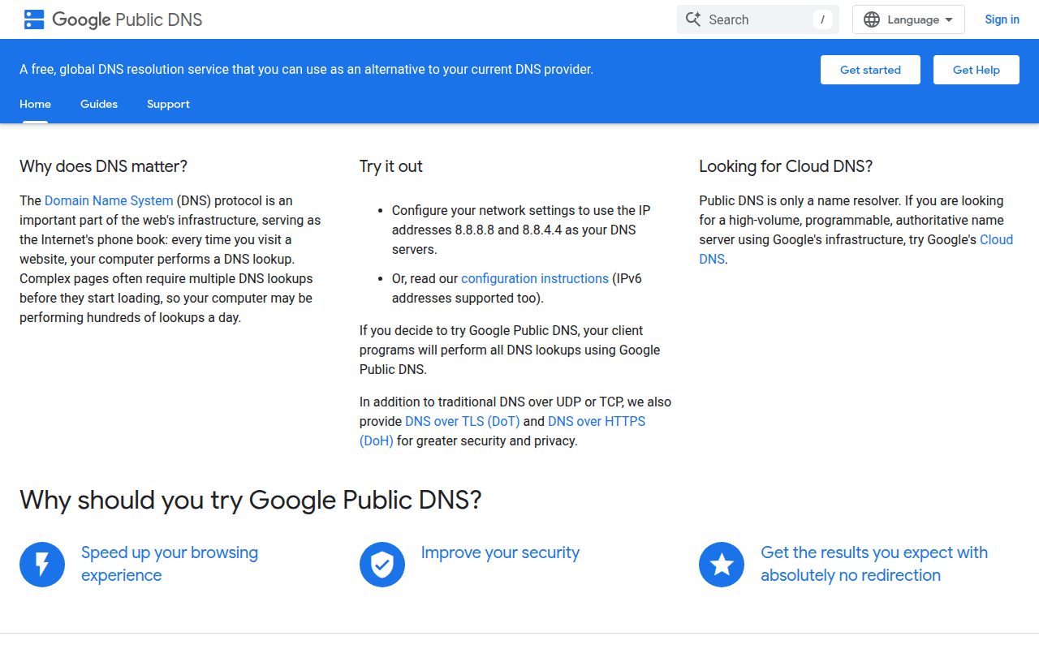Click the Try it out heading

(391, 166)
